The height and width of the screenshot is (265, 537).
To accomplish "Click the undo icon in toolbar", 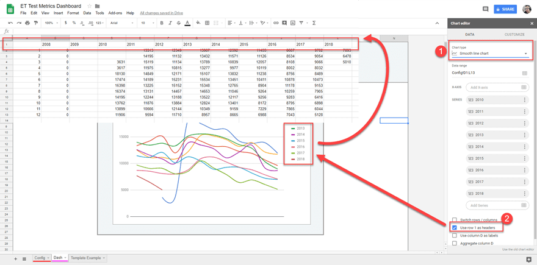I will point(10,23).
